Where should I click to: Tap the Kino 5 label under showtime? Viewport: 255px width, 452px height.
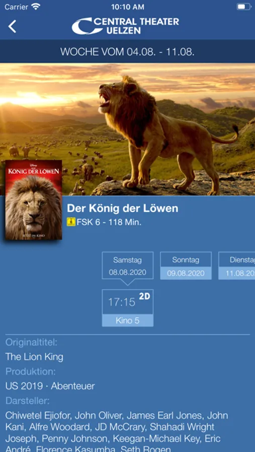pyautogui.click(x=128, y=320)
